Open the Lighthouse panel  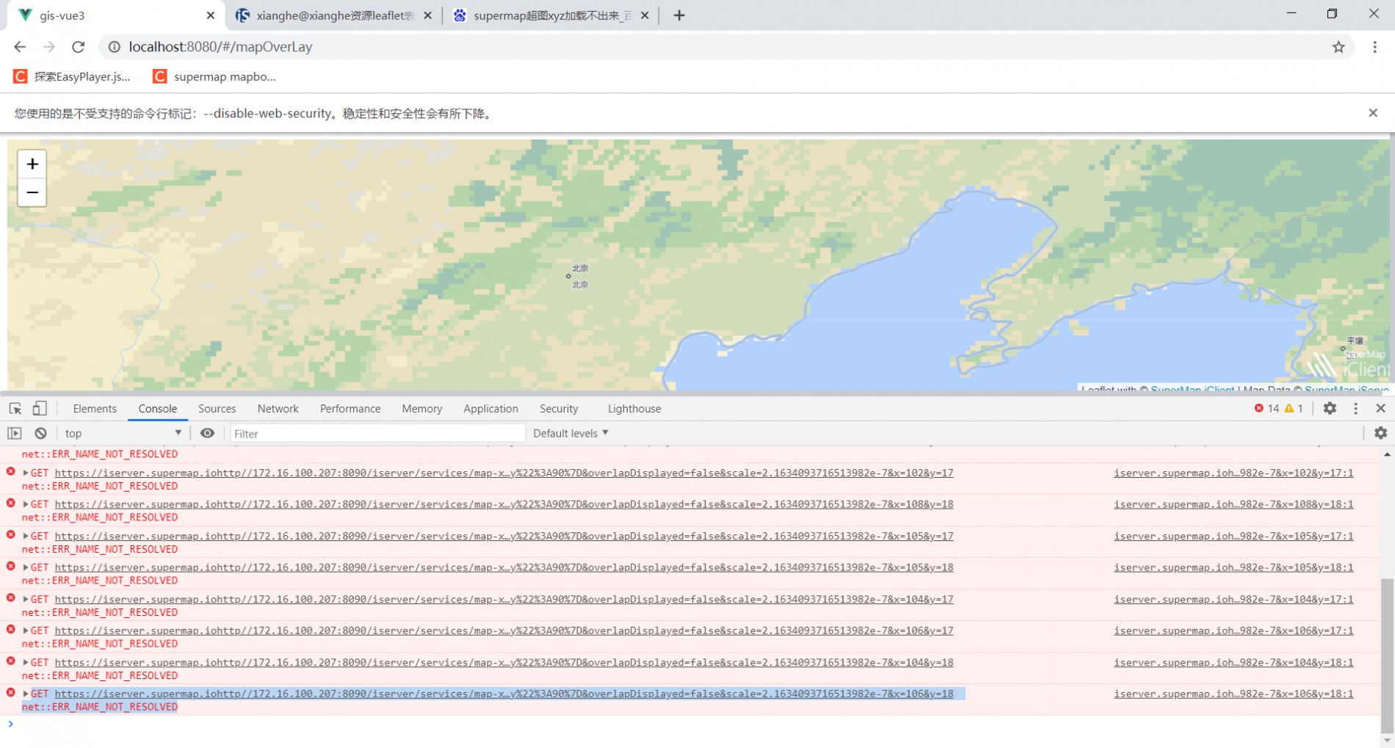pos(634,409)
